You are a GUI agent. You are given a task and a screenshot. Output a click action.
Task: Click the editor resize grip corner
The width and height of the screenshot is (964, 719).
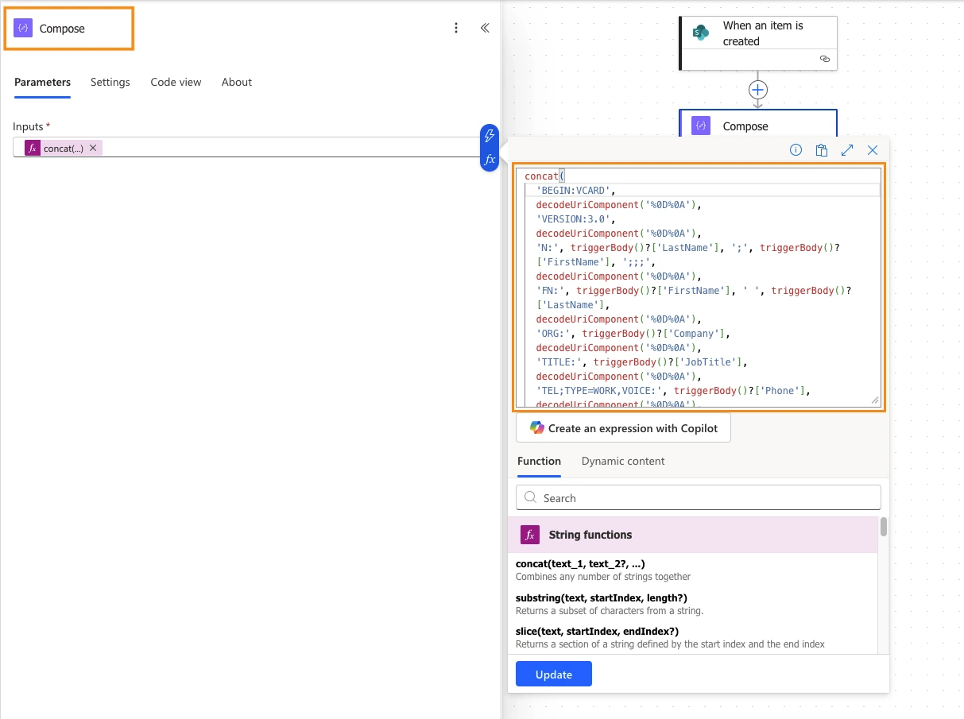pos(875,400)
